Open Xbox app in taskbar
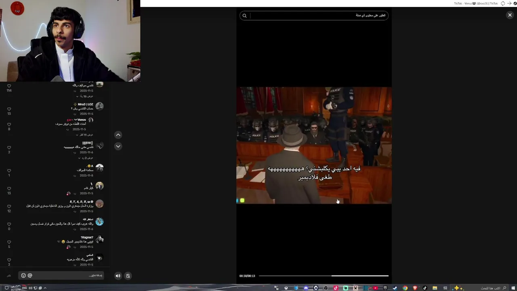Screen dimensions: 517x291 tap(286, 288)
